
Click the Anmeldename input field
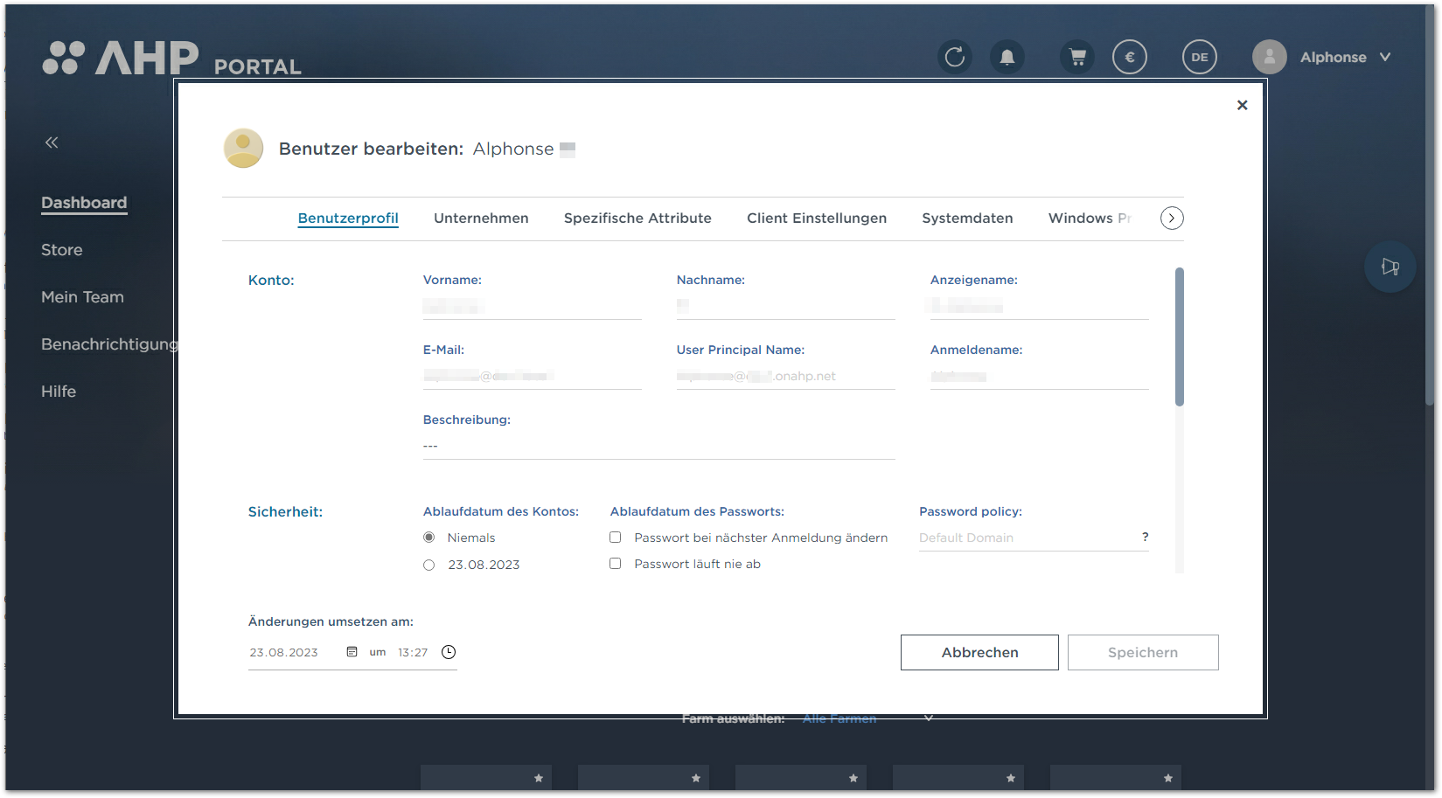(1040, 376)
